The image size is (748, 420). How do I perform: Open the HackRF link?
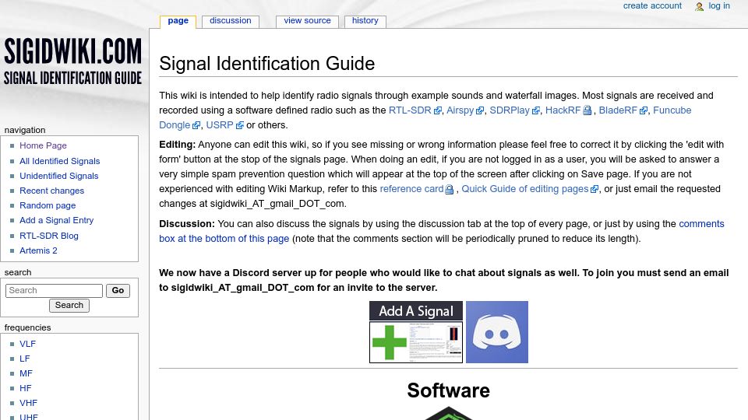click(568, 110)
